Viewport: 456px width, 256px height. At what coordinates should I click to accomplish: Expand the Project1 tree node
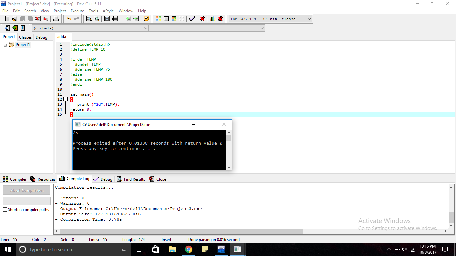pyautogui.click(x=5, y=44)
